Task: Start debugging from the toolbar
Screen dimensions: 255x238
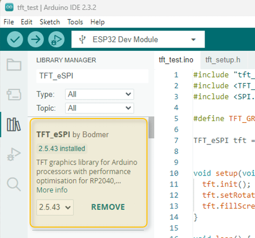Action: coord(57,39)
